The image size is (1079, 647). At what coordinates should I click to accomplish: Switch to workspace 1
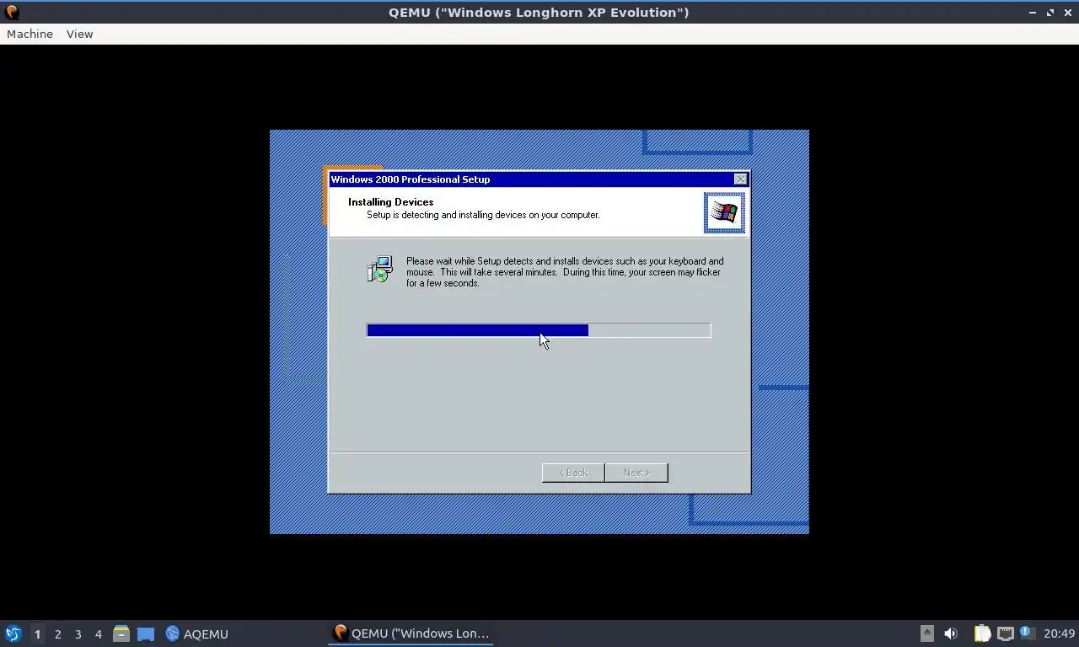(37, 634)
